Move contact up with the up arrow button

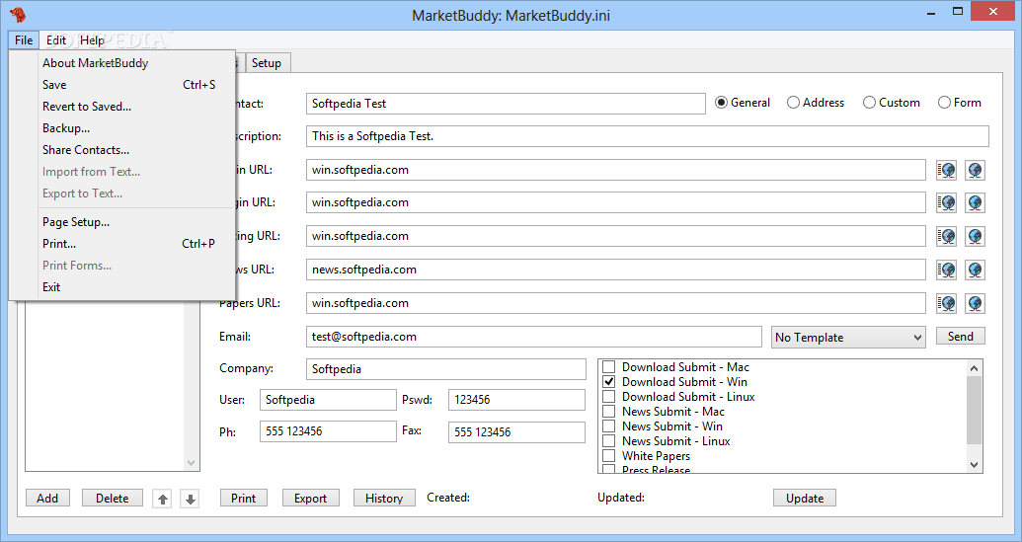pos(162,499)
